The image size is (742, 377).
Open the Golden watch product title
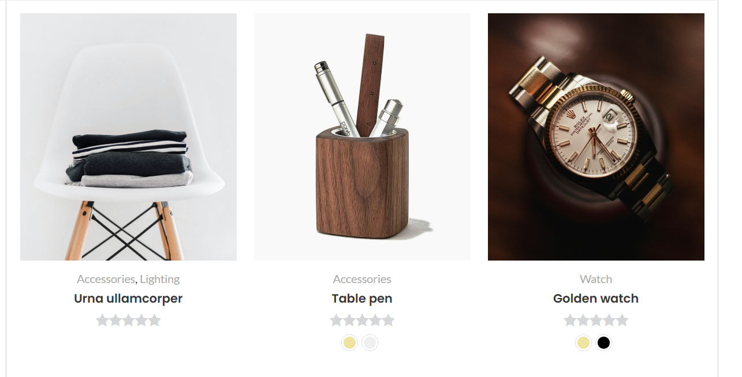pyautogui.click(x=596, y=299)
